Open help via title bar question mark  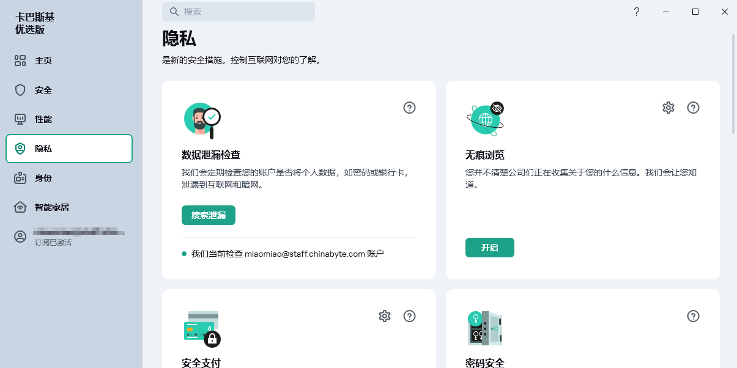(x=637, y=12)
